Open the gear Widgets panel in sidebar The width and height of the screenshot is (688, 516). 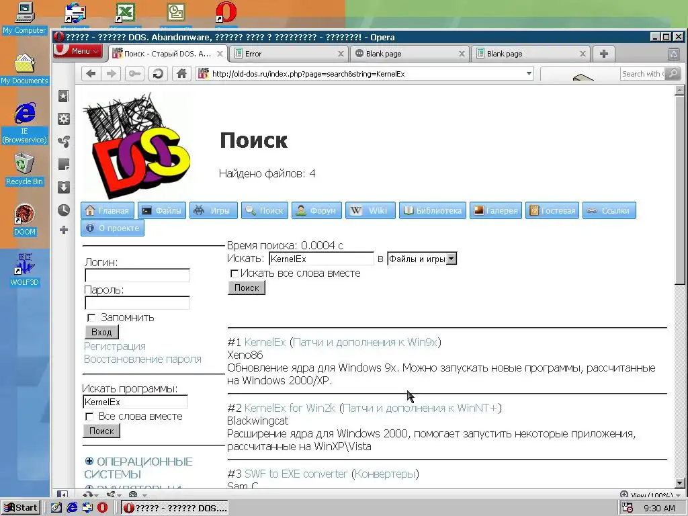click(64, 119)
